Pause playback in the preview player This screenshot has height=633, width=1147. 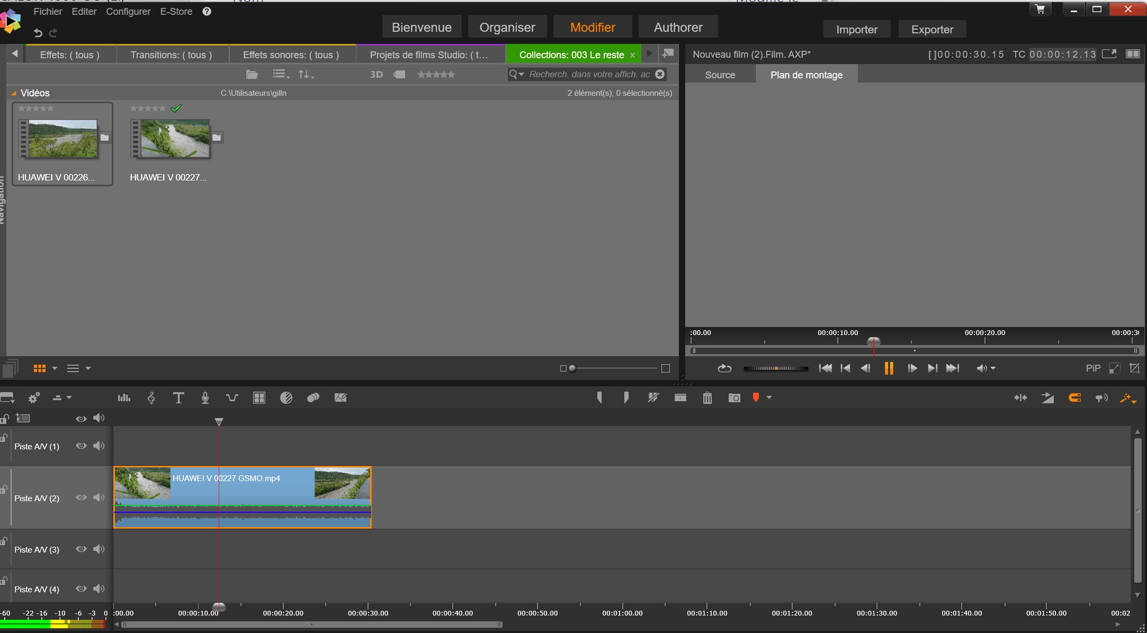[889, 368]
